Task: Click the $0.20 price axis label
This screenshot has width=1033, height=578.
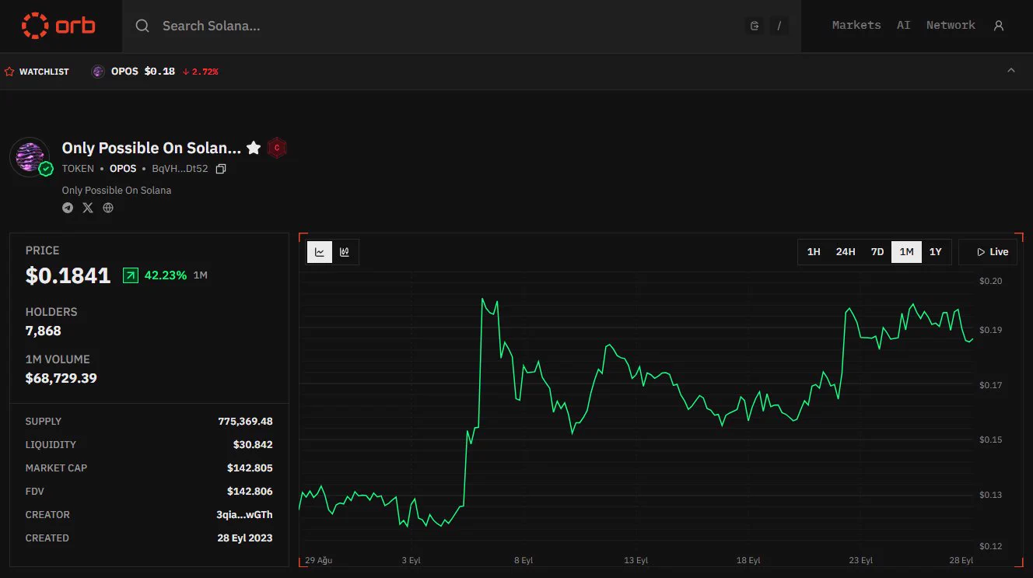Action: pyautogui.click(x=991, y=281)
